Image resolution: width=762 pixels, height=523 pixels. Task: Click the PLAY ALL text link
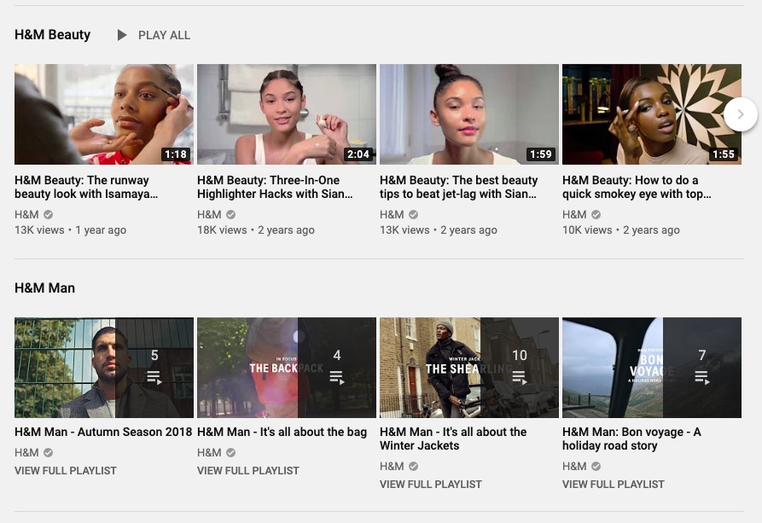coord(164,36)
